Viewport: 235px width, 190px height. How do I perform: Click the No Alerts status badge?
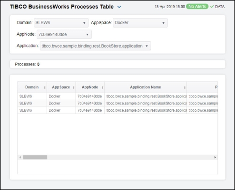[197, 7]
